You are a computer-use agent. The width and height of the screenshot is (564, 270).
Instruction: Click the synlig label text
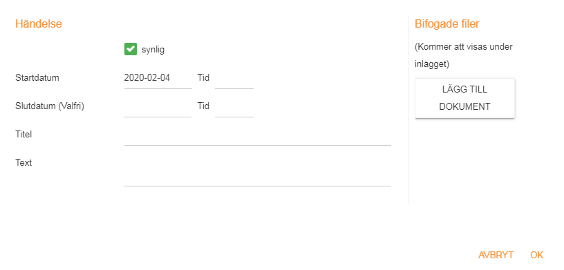pos(153,50)
